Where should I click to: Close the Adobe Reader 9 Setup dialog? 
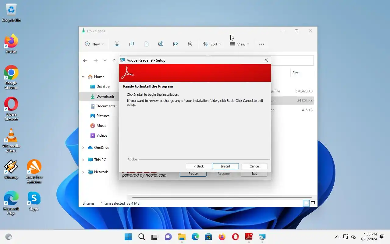[266, 60]
